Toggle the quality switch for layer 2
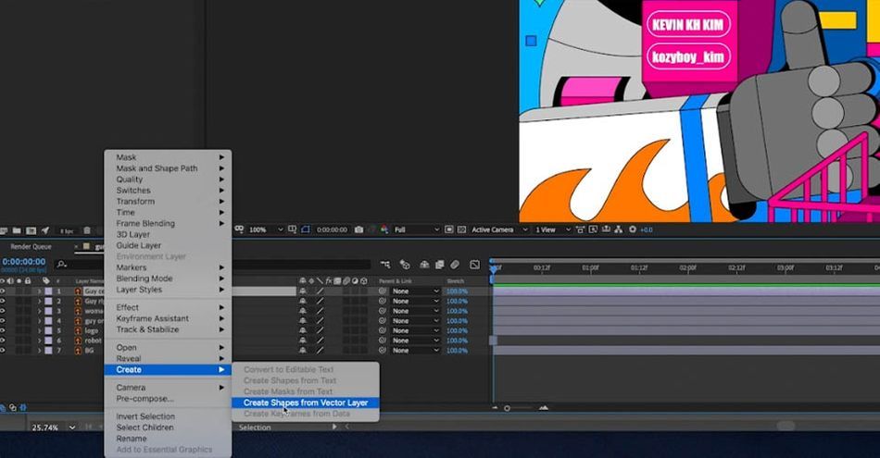880x458 pixels. [x=320, y=301]
